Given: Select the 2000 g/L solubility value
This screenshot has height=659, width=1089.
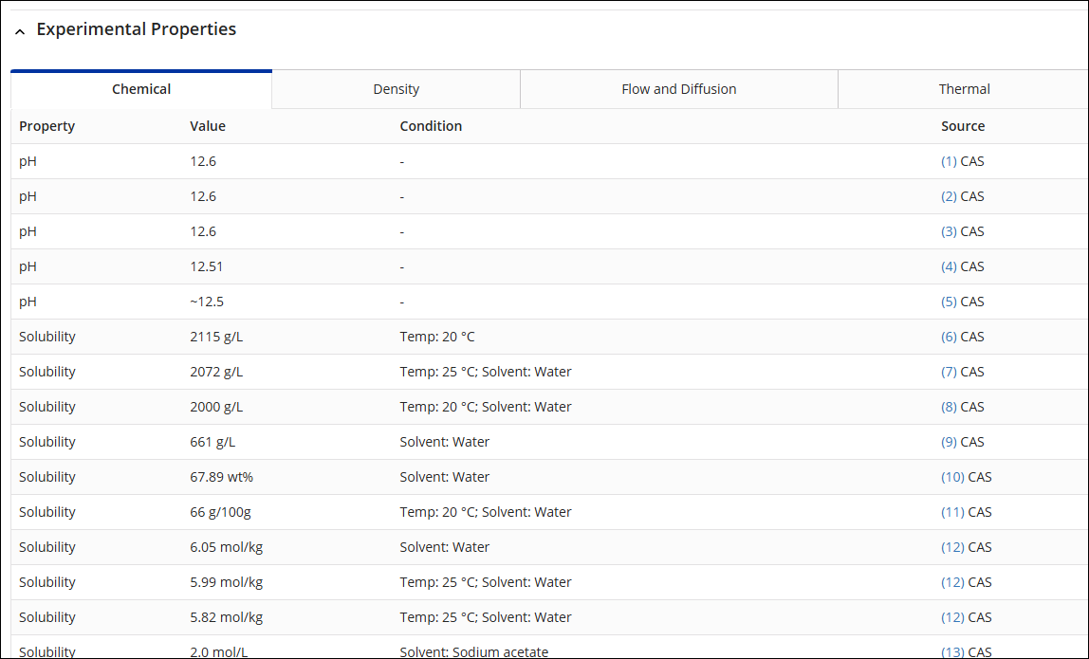Looking at the screenshot, I should click(216, 407).
